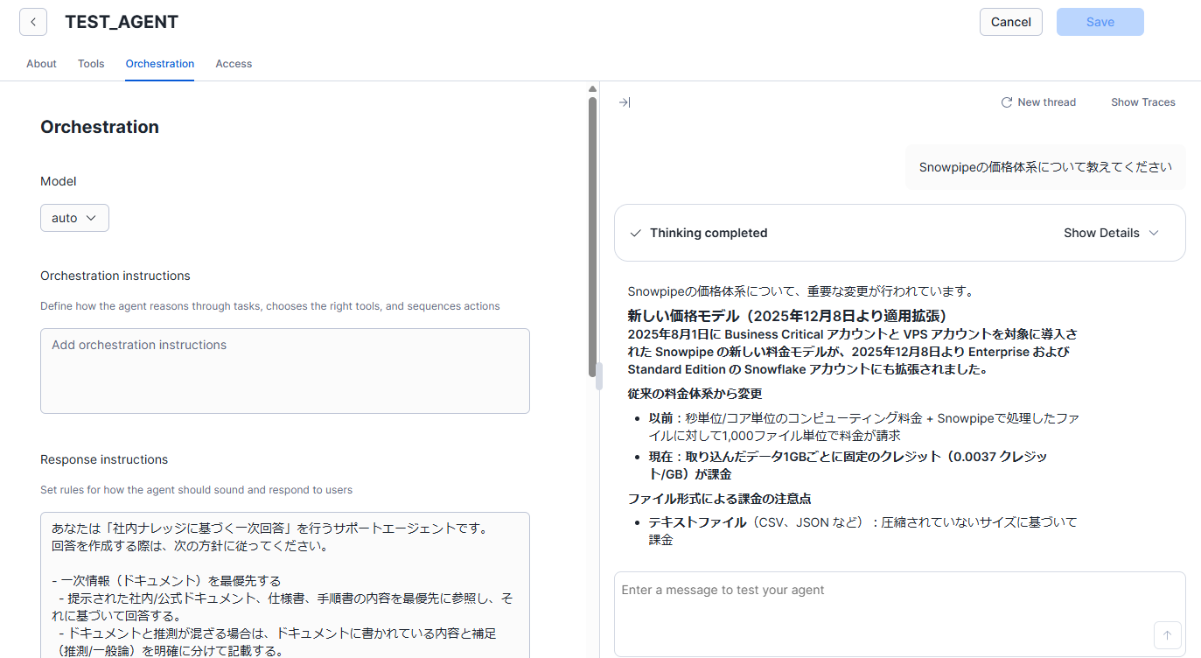Click the heading 新しい価格モデル in the response
This screenshot has height=658, width=1201.
788,315
